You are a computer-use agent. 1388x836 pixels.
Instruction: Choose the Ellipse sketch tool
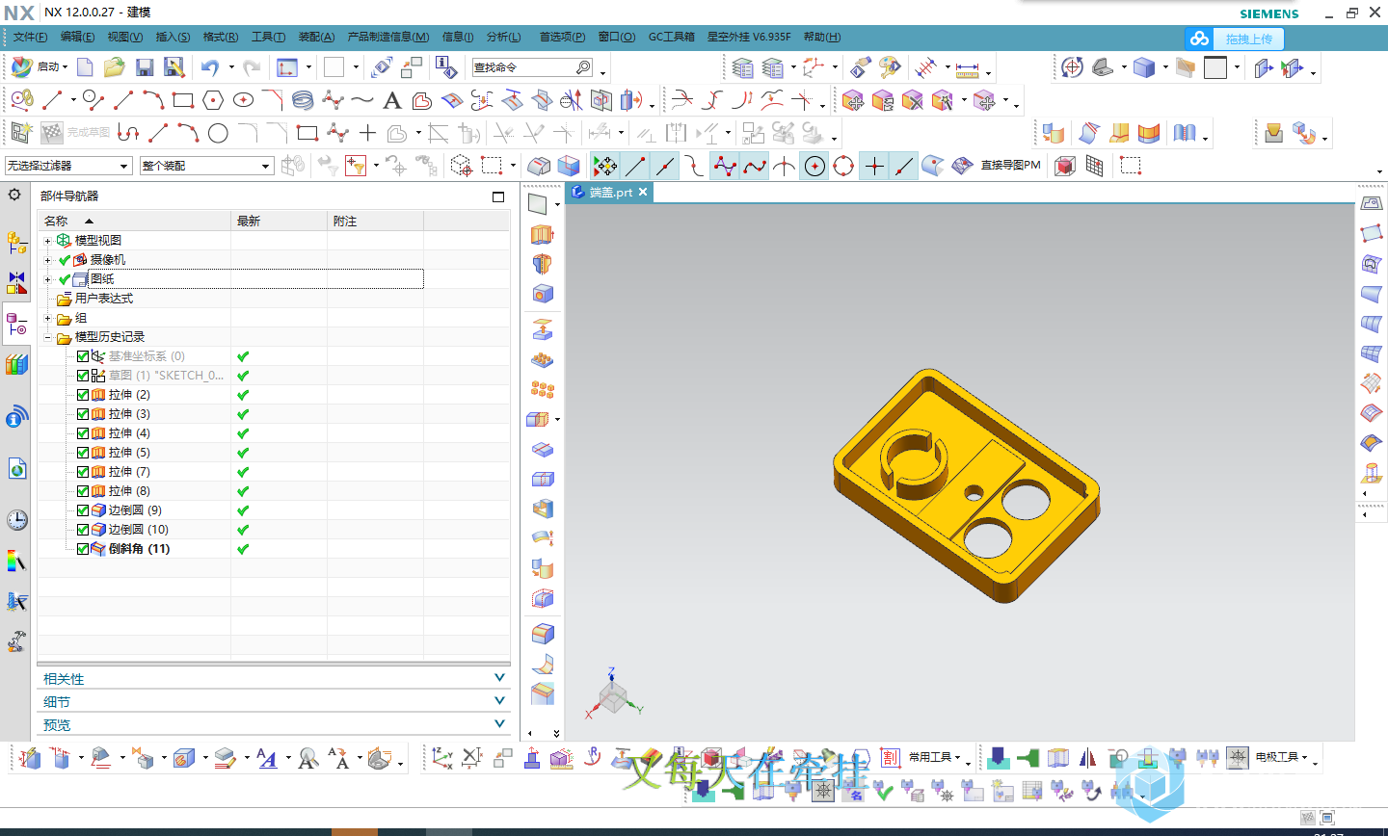[x=243, y=99]
